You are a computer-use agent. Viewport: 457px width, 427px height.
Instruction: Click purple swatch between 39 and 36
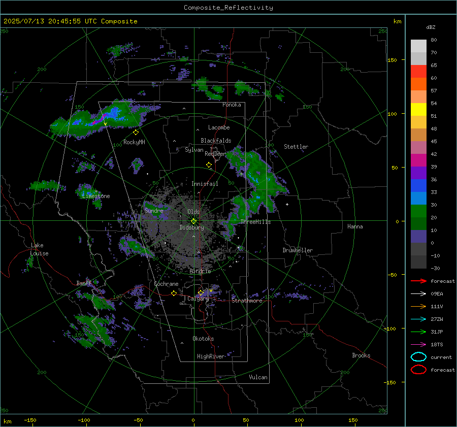click(418, 173)
